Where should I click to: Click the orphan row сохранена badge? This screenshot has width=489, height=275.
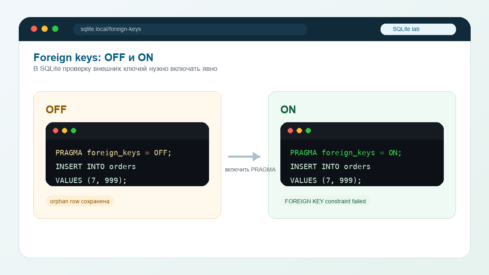[x=80, y=201]
